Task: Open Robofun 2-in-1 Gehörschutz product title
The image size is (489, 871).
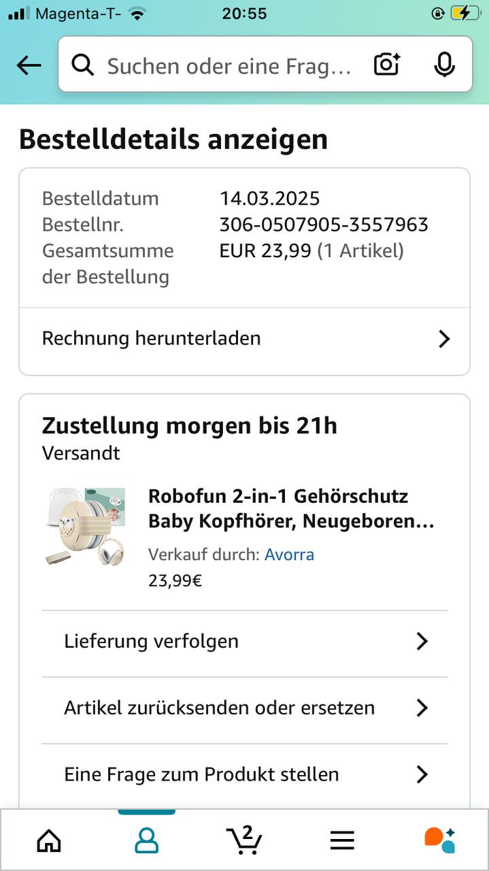Action: [290, 509]
